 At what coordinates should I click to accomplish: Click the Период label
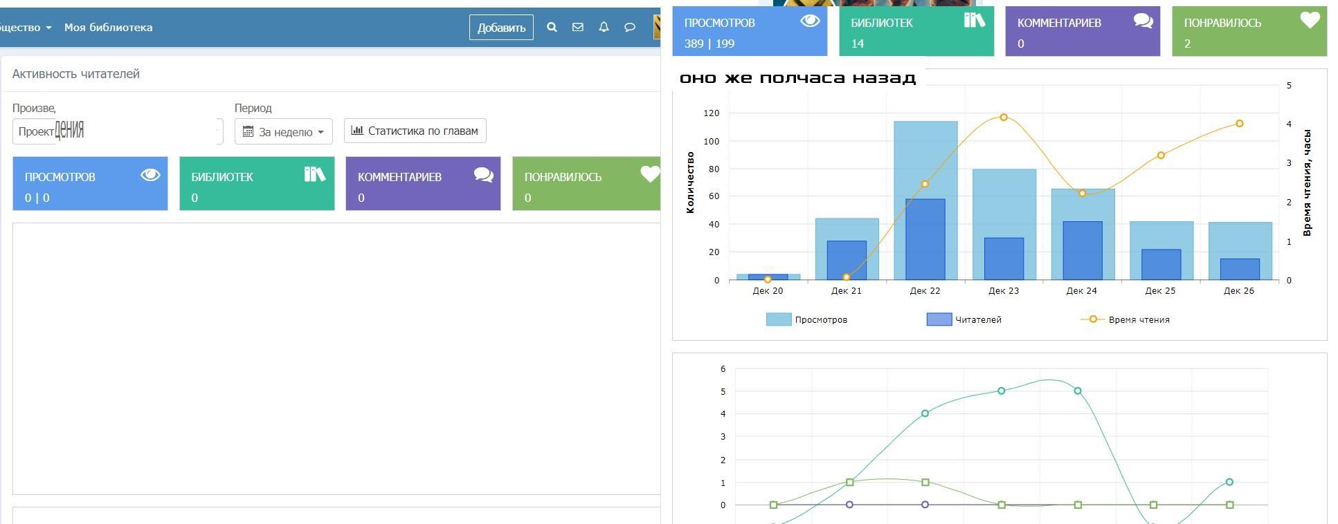click(253, 108)
